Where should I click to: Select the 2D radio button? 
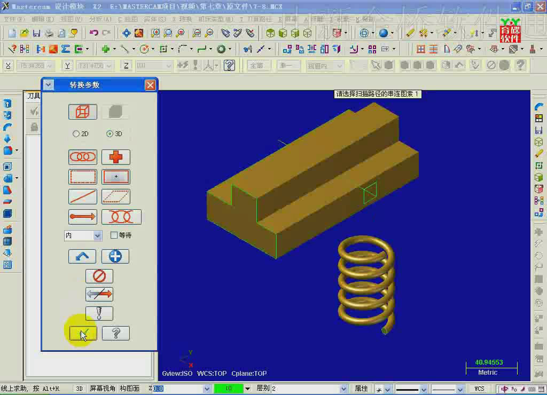point(76,133)
